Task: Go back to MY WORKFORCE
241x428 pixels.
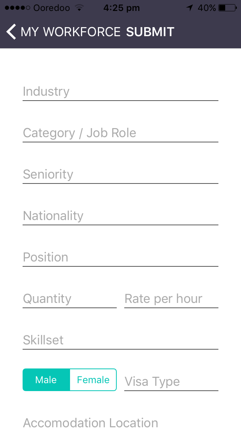Action: pos(70,32)
